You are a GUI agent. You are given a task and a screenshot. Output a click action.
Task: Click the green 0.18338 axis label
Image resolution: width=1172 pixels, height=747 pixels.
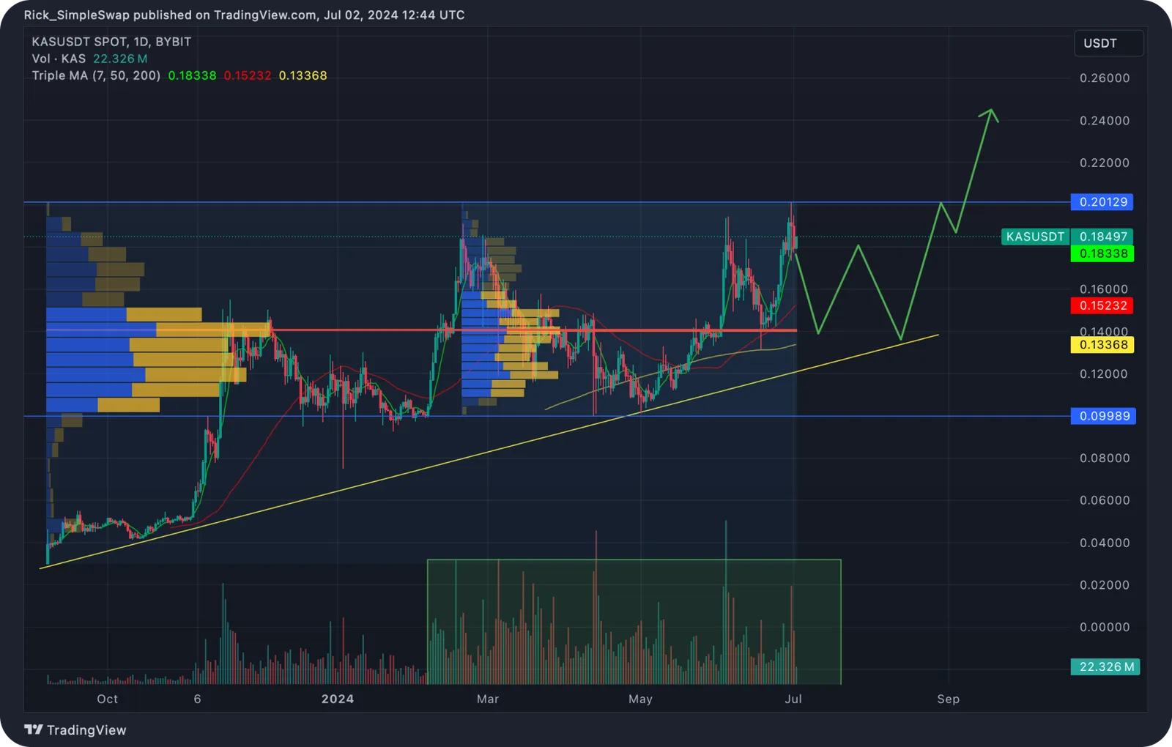[1102, 253]
